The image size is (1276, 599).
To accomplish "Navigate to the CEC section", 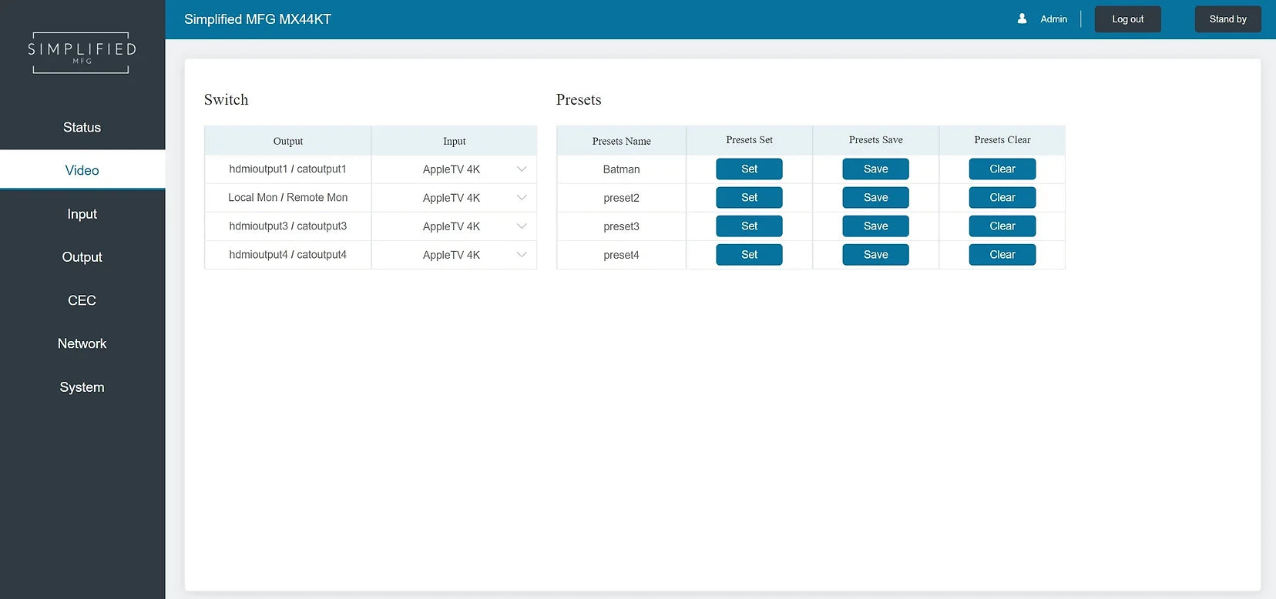I will coord(82,300).
